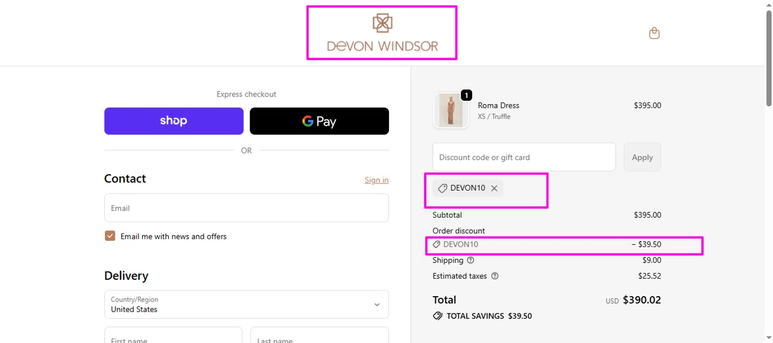Image resolution: width=773 pixels, height=343 pixels.
Task: Remove the DEVON10 discount code chip
Action: [494, 188]
